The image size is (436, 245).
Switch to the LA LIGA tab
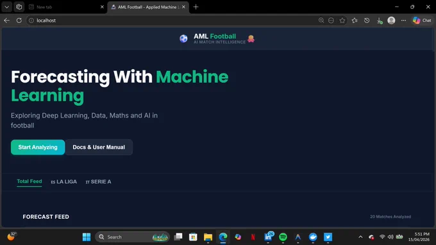click(63, 182)
